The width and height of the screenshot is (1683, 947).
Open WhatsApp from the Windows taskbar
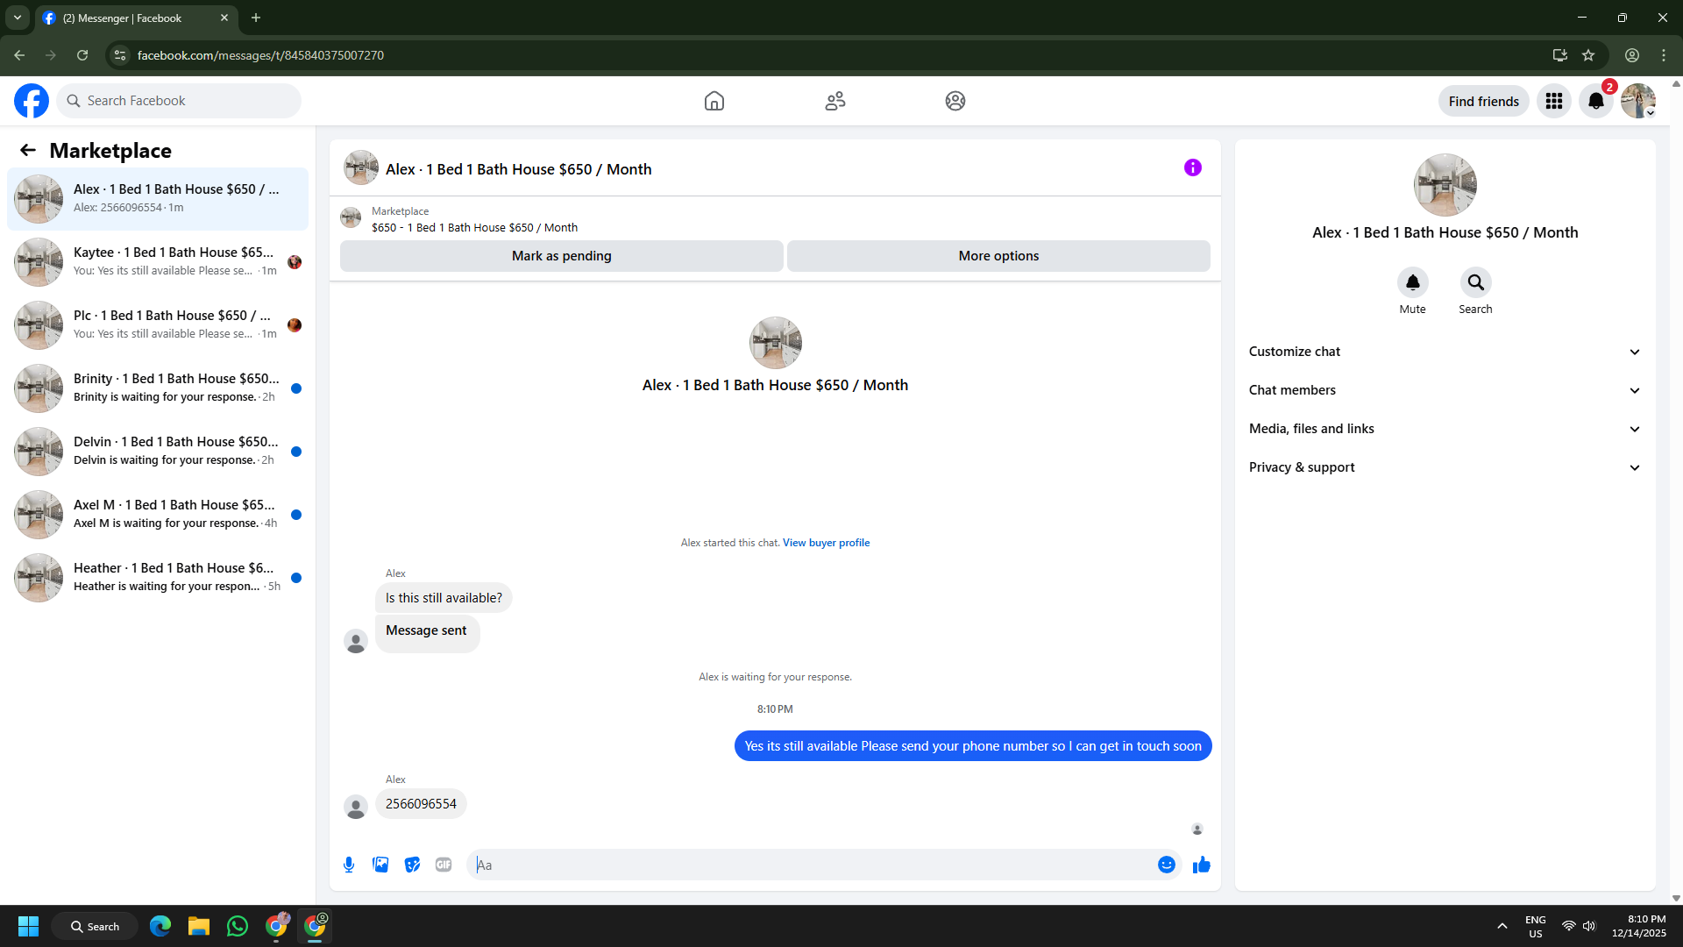tap(237, 926)
